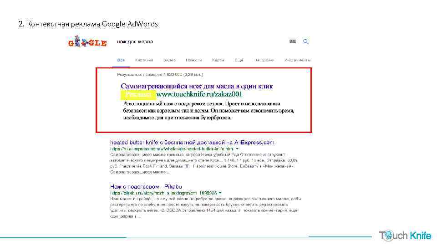The height and width of the screenshot is (246, 437).
Task: Click the blue search magnifier icon
Action: (306, 41)
